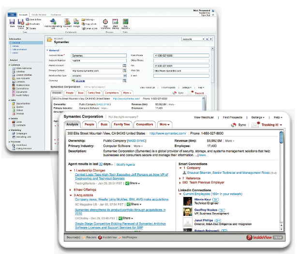297x254 pixels.
Task: Click the CRM form's vertical scrollbar
Action: 212,65
